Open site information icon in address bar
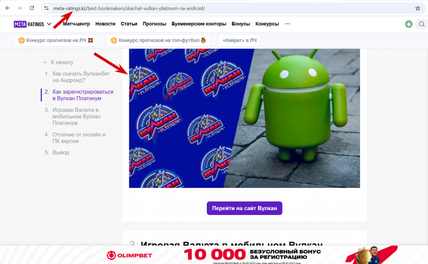This screenshot has width=428, height=264. click(x=47, y=8)
